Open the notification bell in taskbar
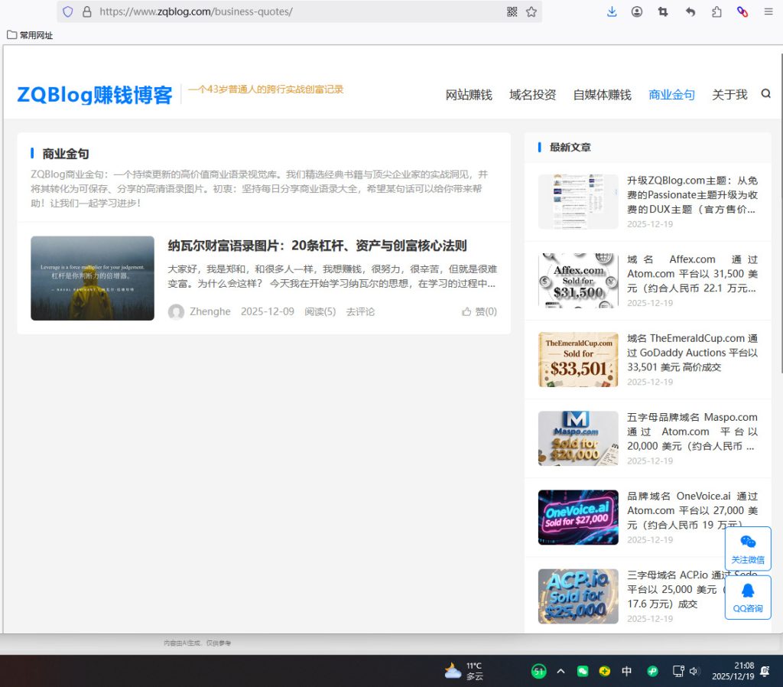Image resolution: width=783 pixels, height=687 pixels. point(765,671)
